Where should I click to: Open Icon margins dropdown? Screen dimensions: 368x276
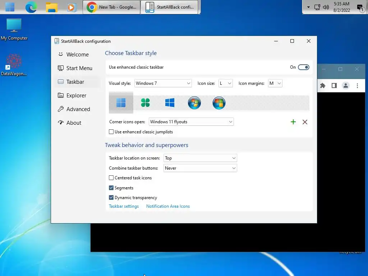click(x=275, y=83)
